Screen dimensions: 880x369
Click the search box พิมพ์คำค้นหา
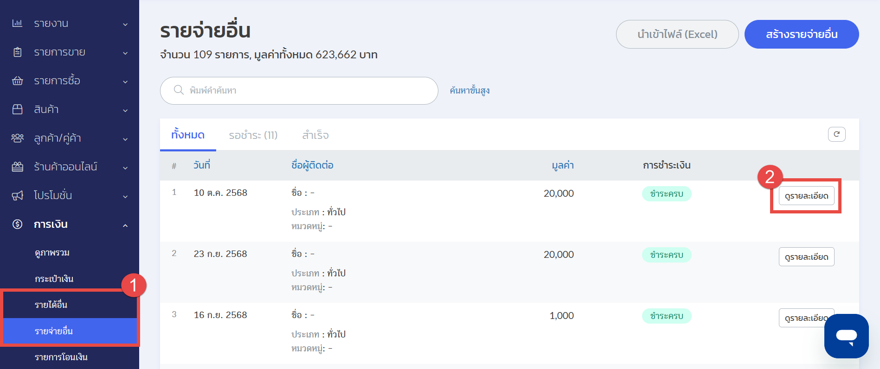pos(306,90)
